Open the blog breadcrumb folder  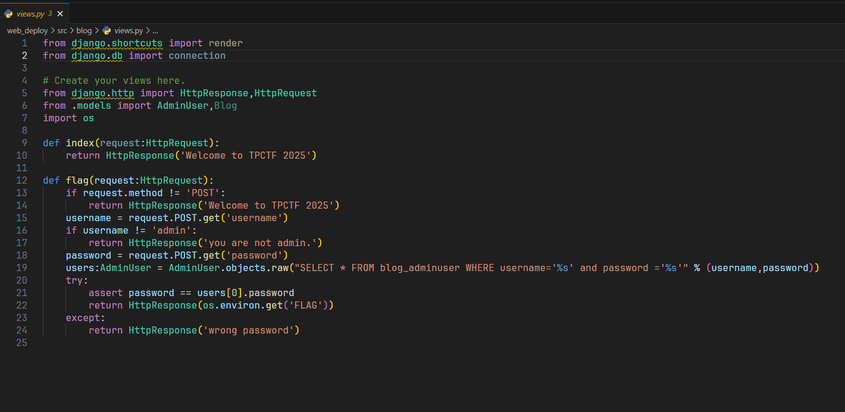click(84, 30)
